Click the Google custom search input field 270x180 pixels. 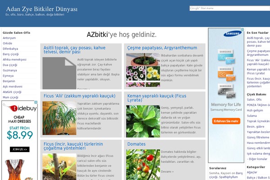click(x=229, y=8)
